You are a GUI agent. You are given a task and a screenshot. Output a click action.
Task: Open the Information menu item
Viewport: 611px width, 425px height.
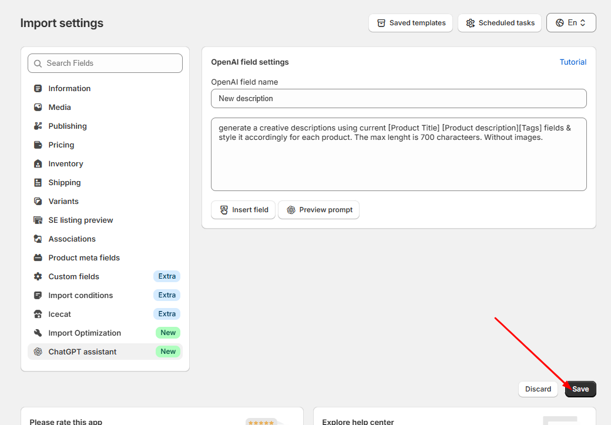[x=105, y=89]
